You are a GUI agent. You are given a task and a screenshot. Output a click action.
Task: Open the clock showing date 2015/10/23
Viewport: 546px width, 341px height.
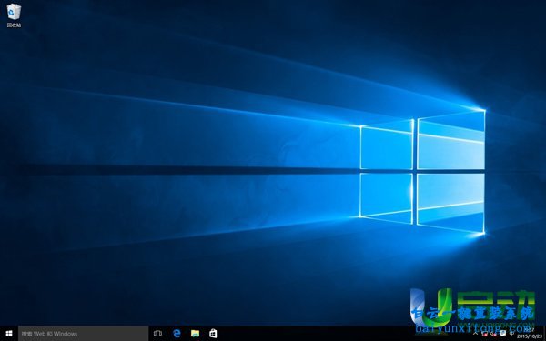click(530, 334)
